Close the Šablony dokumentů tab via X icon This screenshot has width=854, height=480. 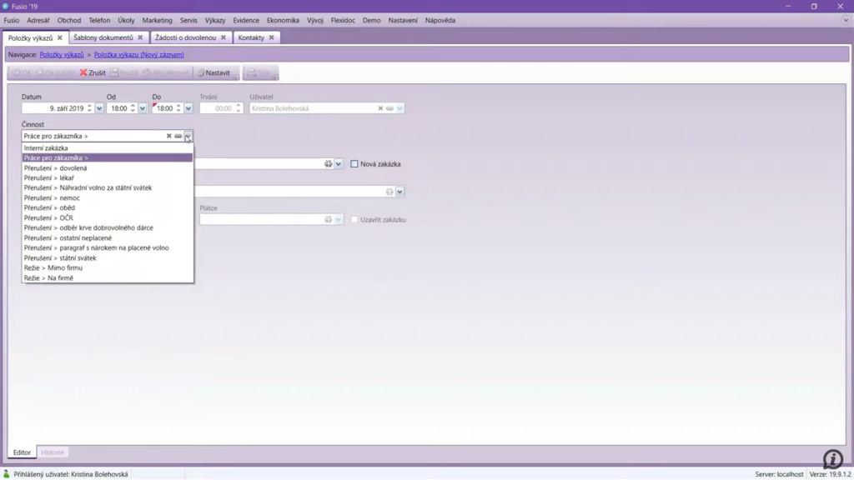pyautogui.click(x=140, y=37)
